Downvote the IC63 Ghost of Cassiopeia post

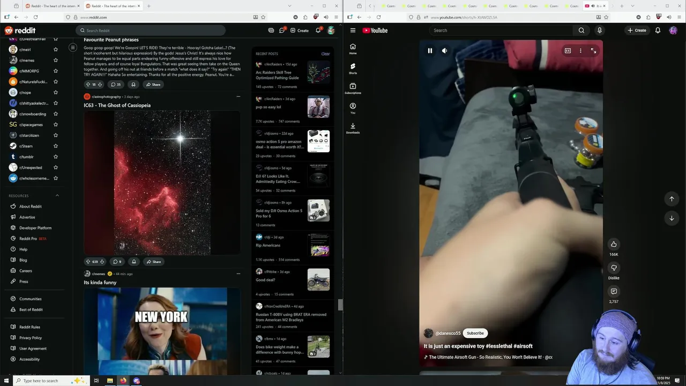coord(102,262)
